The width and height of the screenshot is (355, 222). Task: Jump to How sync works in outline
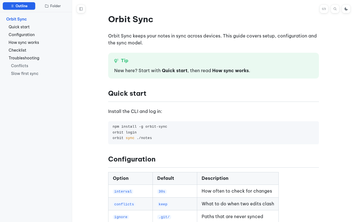(x=24, y=42)
